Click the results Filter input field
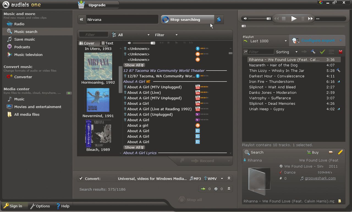The image size is (352, 212). [94, 35]
